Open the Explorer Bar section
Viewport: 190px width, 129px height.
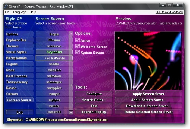20,40
